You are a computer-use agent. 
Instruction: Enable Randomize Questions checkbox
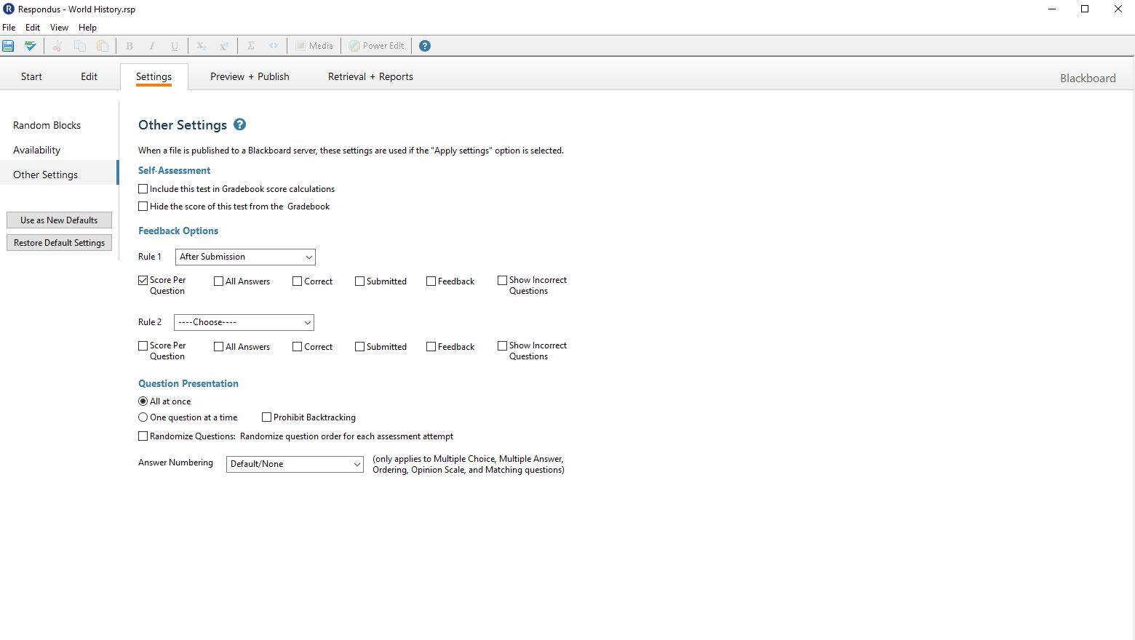coord(143,436)
